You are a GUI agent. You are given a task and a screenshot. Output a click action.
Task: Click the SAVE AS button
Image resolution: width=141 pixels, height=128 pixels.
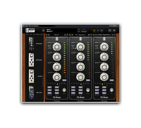click(x=84, y=32)
